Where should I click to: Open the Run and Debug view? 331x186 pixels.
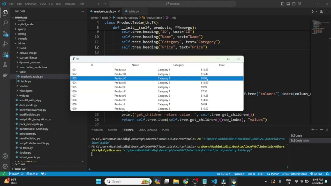(5, 44)
